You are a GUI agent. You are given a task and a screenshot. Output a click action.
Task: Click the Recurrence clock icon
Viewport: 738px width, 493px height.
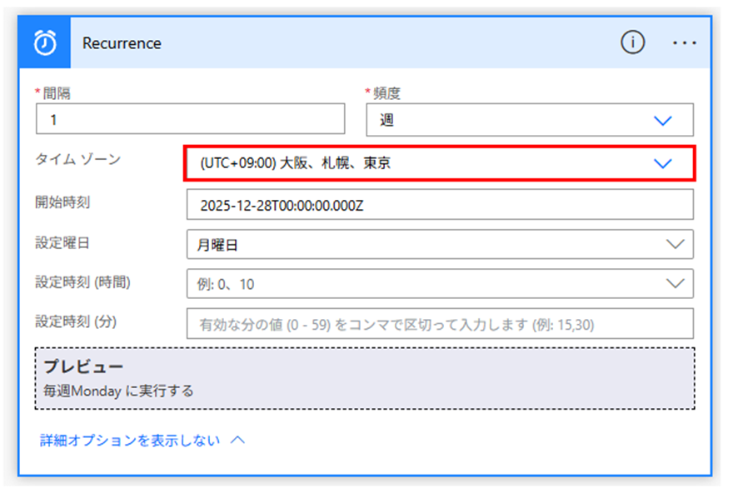click(43, 42)
